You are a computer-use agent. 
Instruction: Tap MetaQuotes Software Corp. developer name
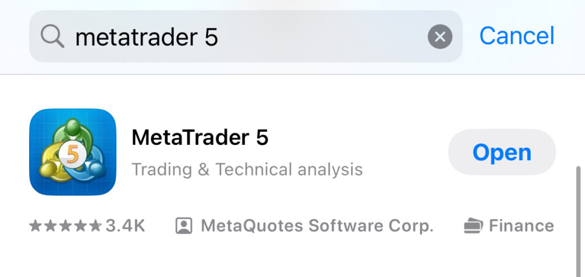click(x=317, y=226)
